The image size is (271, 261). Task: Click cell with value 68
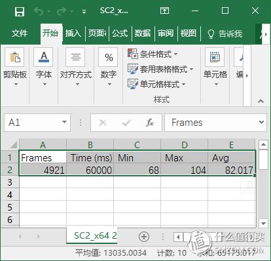(x=137, y=169)
